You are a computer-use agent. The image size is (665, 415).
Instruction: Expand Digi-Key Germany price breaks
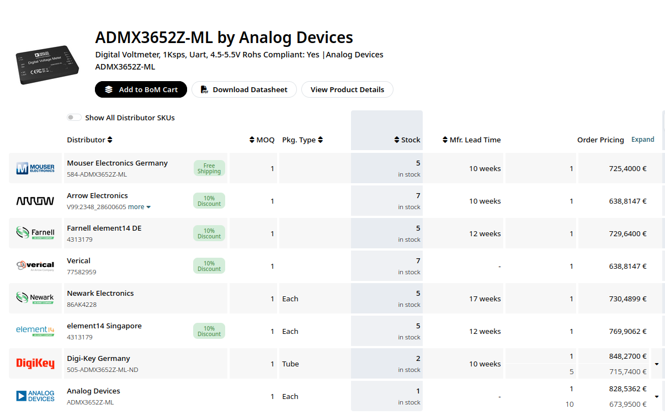click(x=657, y=364)
